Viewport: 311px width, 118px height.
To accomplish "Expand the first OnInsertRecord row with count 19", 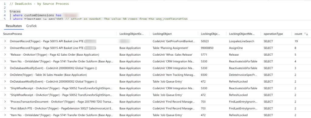I will click(5, 41).
